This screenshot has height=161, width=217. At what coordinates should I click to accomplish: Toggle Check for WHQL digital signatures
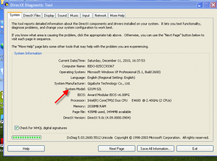(x=16, y=128)
